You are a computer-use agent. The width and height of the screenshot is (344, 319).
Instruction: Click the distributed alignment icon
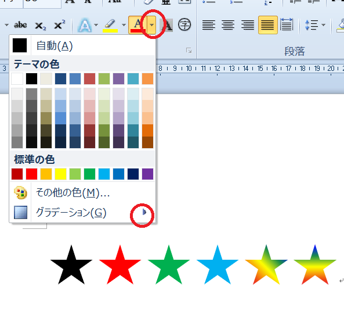[x=287, y=24]
